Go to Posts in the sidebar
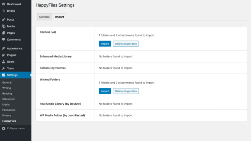 pos(10,20)
